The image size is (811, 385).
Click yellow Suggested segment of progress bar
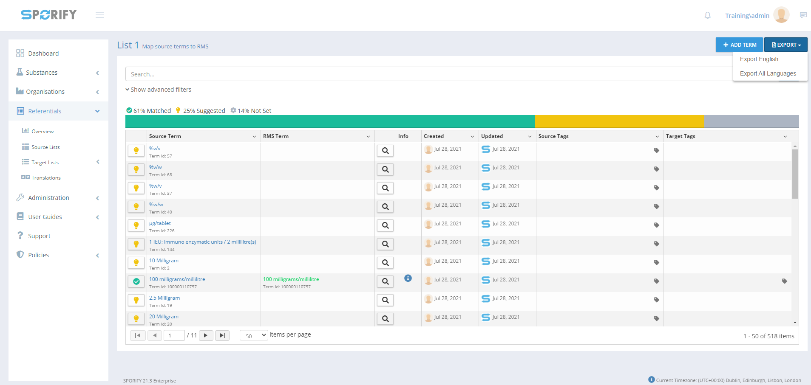click(x=619, y=121)
